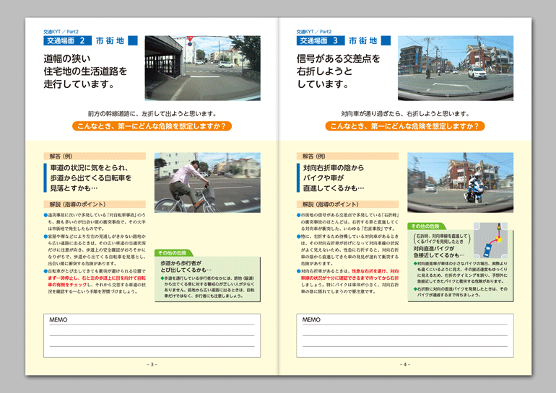Click the pedestrian paragraph in page 3 green box
This screenshot has width=556, height=393.
(207, 287)
